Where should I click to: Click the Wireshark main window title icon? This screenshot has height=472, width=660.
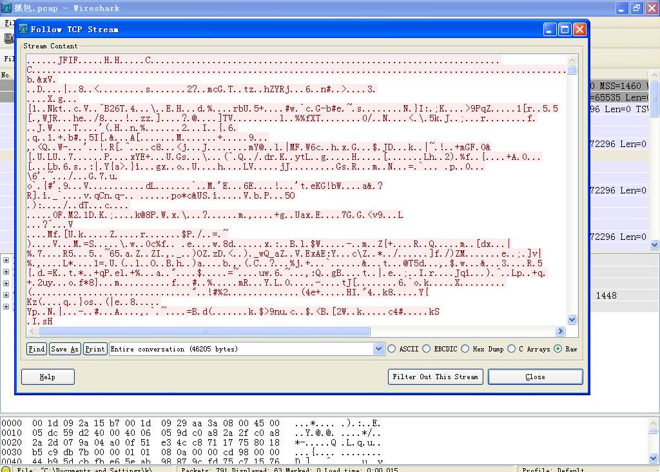(6, 8)
